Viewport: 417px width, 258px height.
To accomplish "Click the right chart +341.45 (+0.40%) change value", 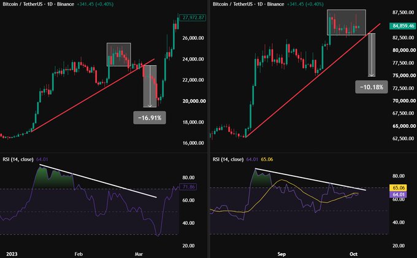I will click(305, 4).
